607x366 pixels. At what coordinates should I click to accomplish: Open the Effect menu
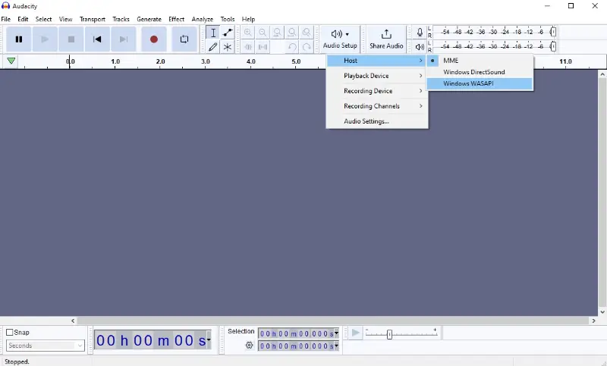[176, 19]
